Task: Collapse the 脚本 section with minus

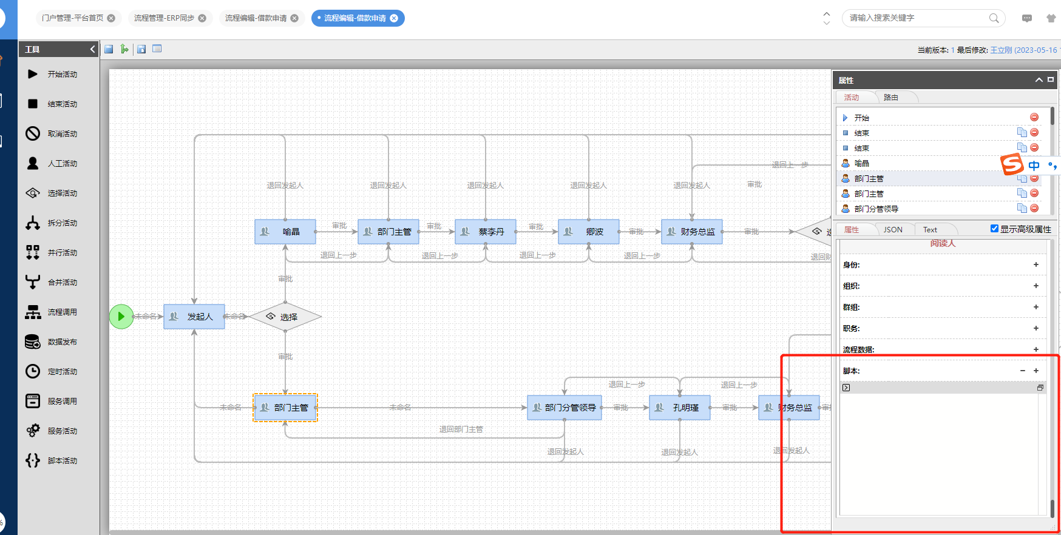Action: 1023,371
